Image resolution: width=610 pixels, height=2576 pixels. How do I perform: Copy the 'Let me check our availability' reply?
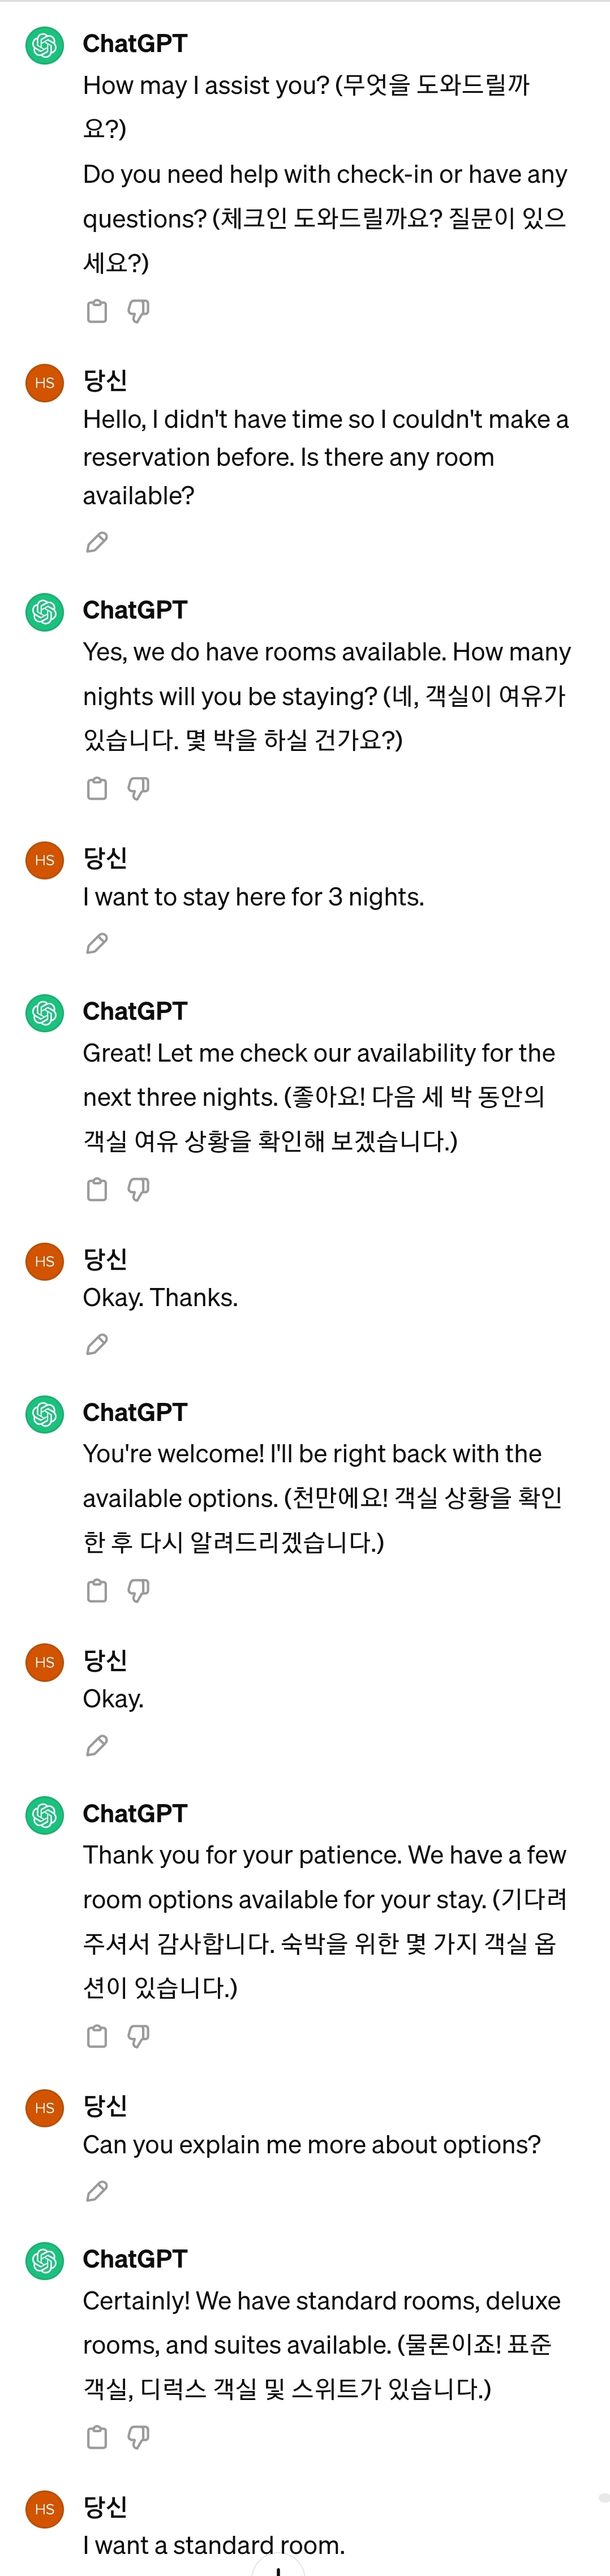97,1189
